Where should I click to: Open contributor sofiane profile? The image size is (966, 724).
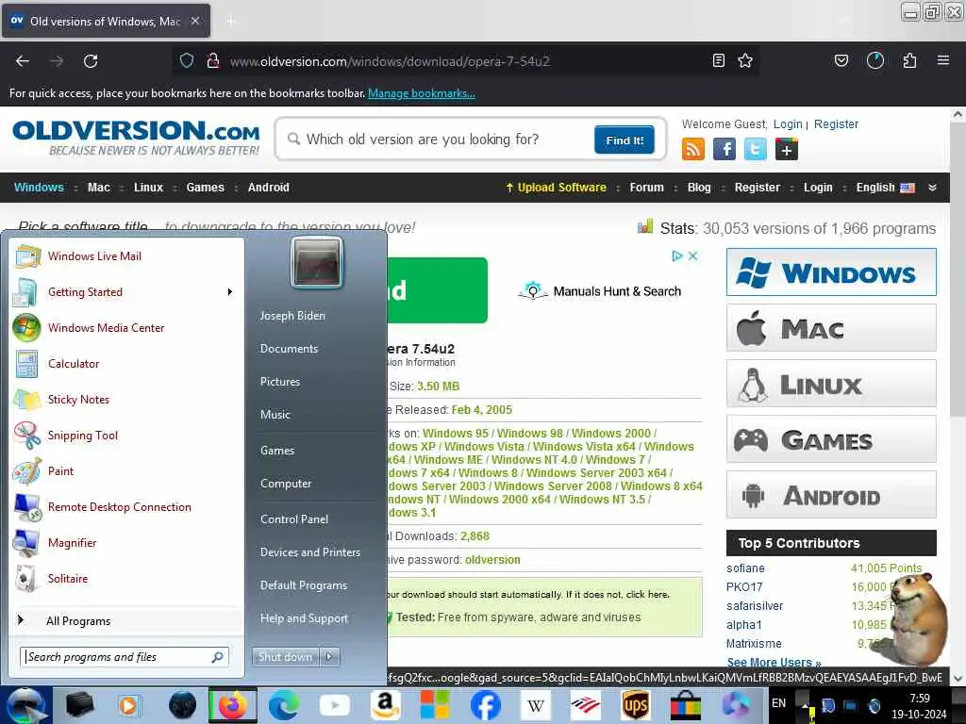click(x=745, y=568)
